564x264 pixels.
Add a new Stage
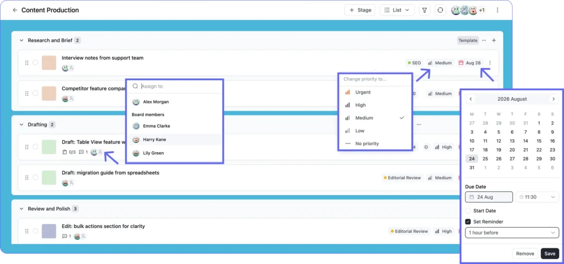pyautogui.click(x=360, y=10)
